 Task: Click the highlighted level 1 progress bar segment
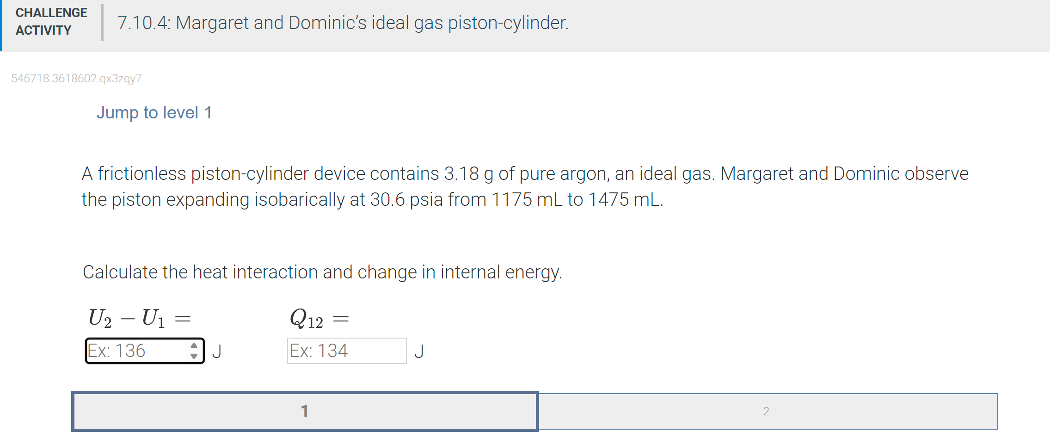(305, 410)
